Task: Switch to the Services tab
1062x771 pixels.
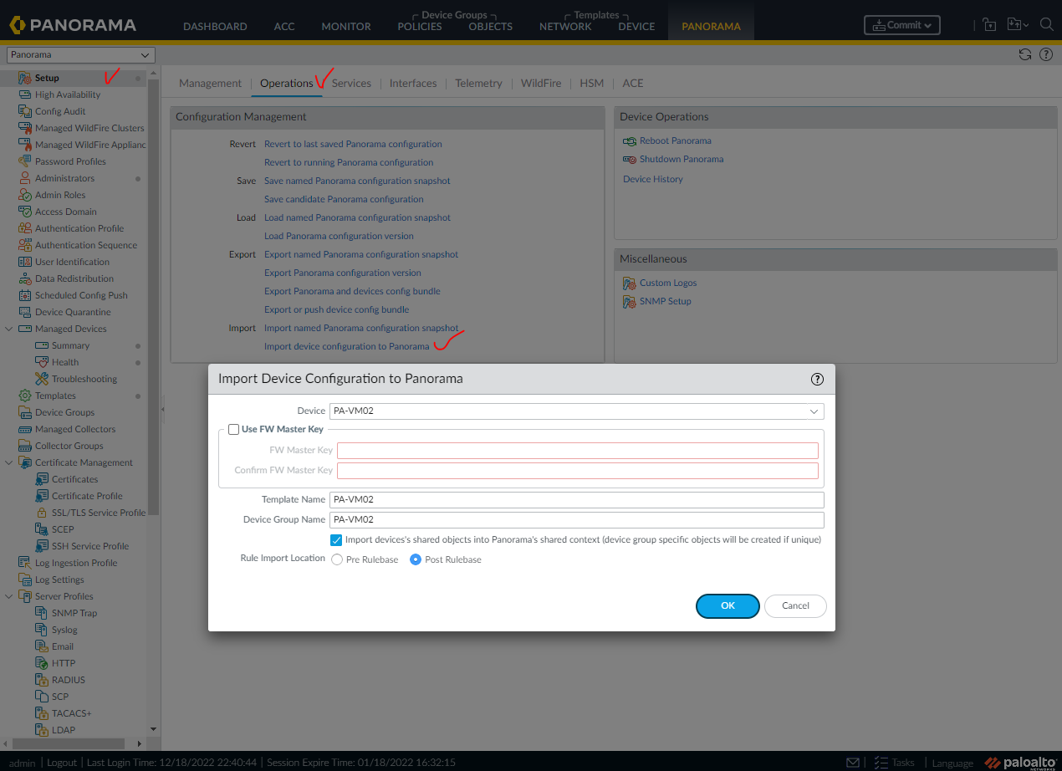Action: tap(351, 83)
